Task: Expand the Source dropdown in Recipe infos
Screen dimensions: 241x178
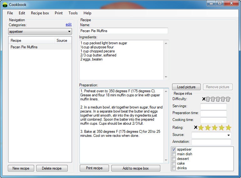Action: pos(228,135)
